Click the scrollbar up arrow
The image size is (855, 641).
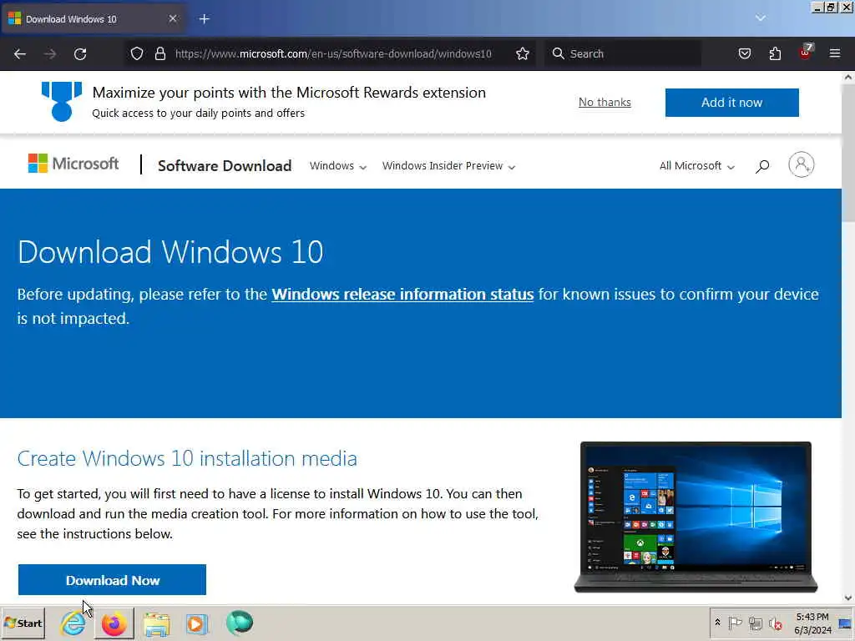click(x=848, y=78)
